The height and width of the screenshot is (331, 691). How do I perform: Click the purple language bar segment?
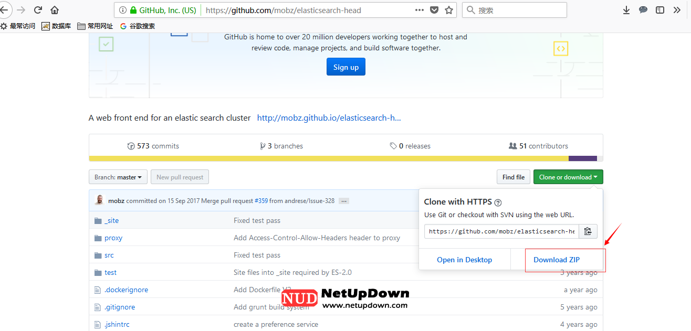(583, 158)
